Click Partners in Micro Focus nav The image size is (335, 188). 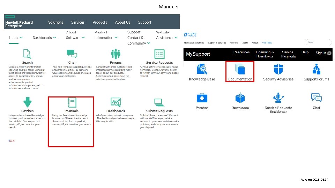click(x=233, y=42)
